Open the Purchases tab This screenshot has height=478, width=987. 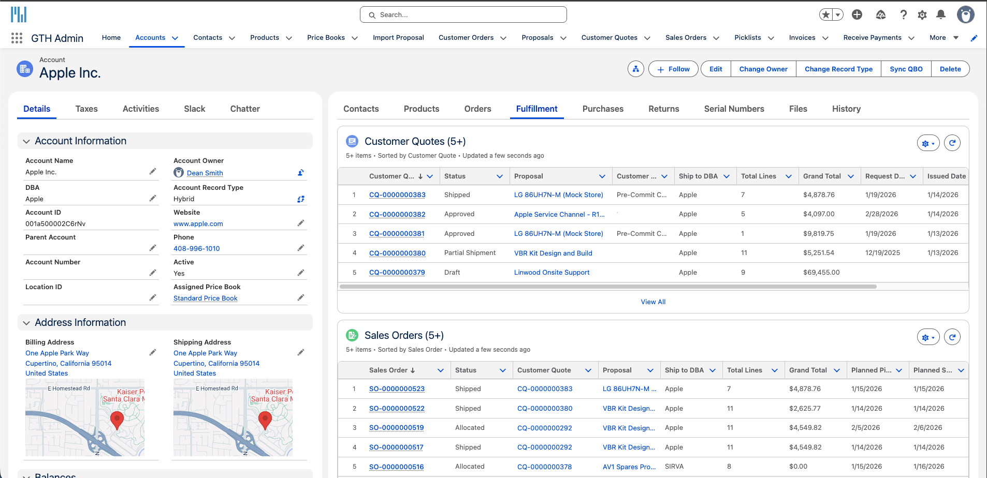tap(603, 109)
